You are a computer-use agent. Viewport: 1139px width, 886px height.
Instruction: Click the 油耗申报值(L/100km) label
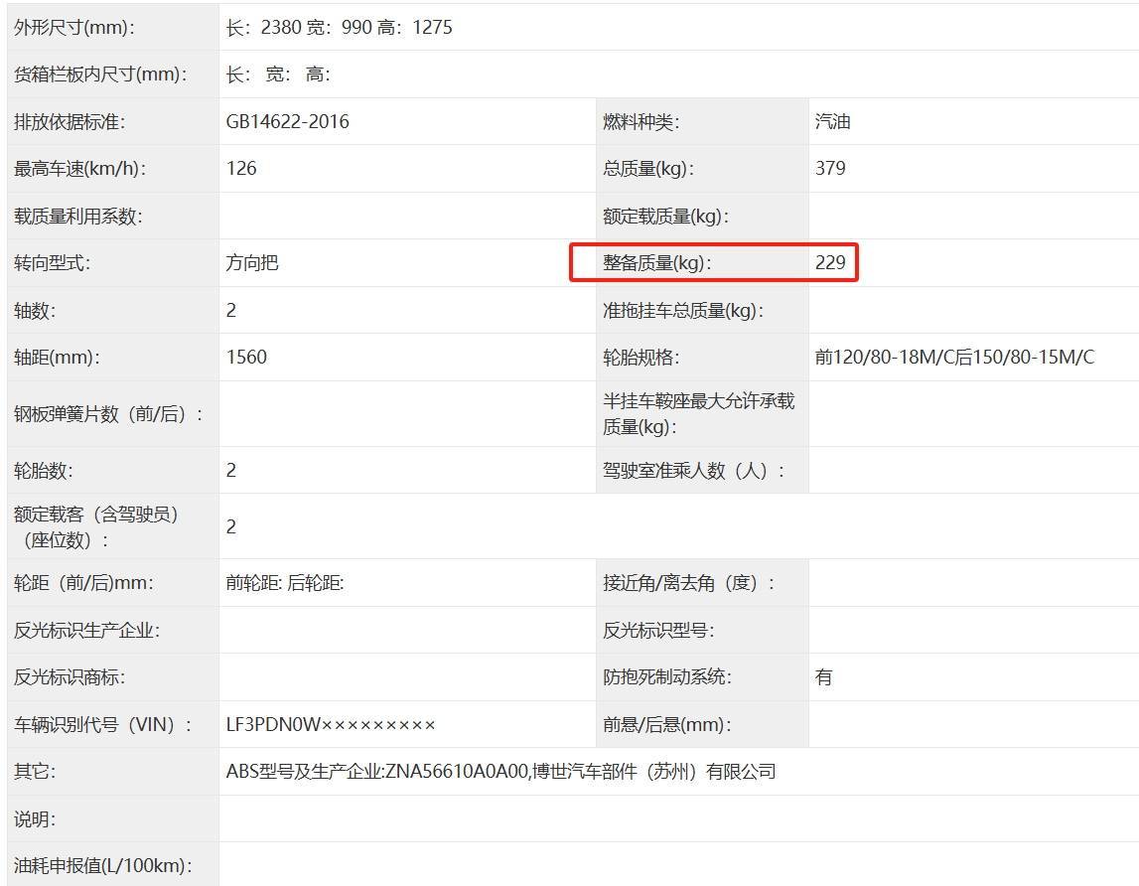[102, 866]
